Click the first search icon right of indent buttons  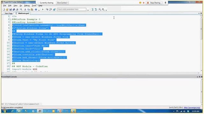pyautogui.click(x=100, y=9)
